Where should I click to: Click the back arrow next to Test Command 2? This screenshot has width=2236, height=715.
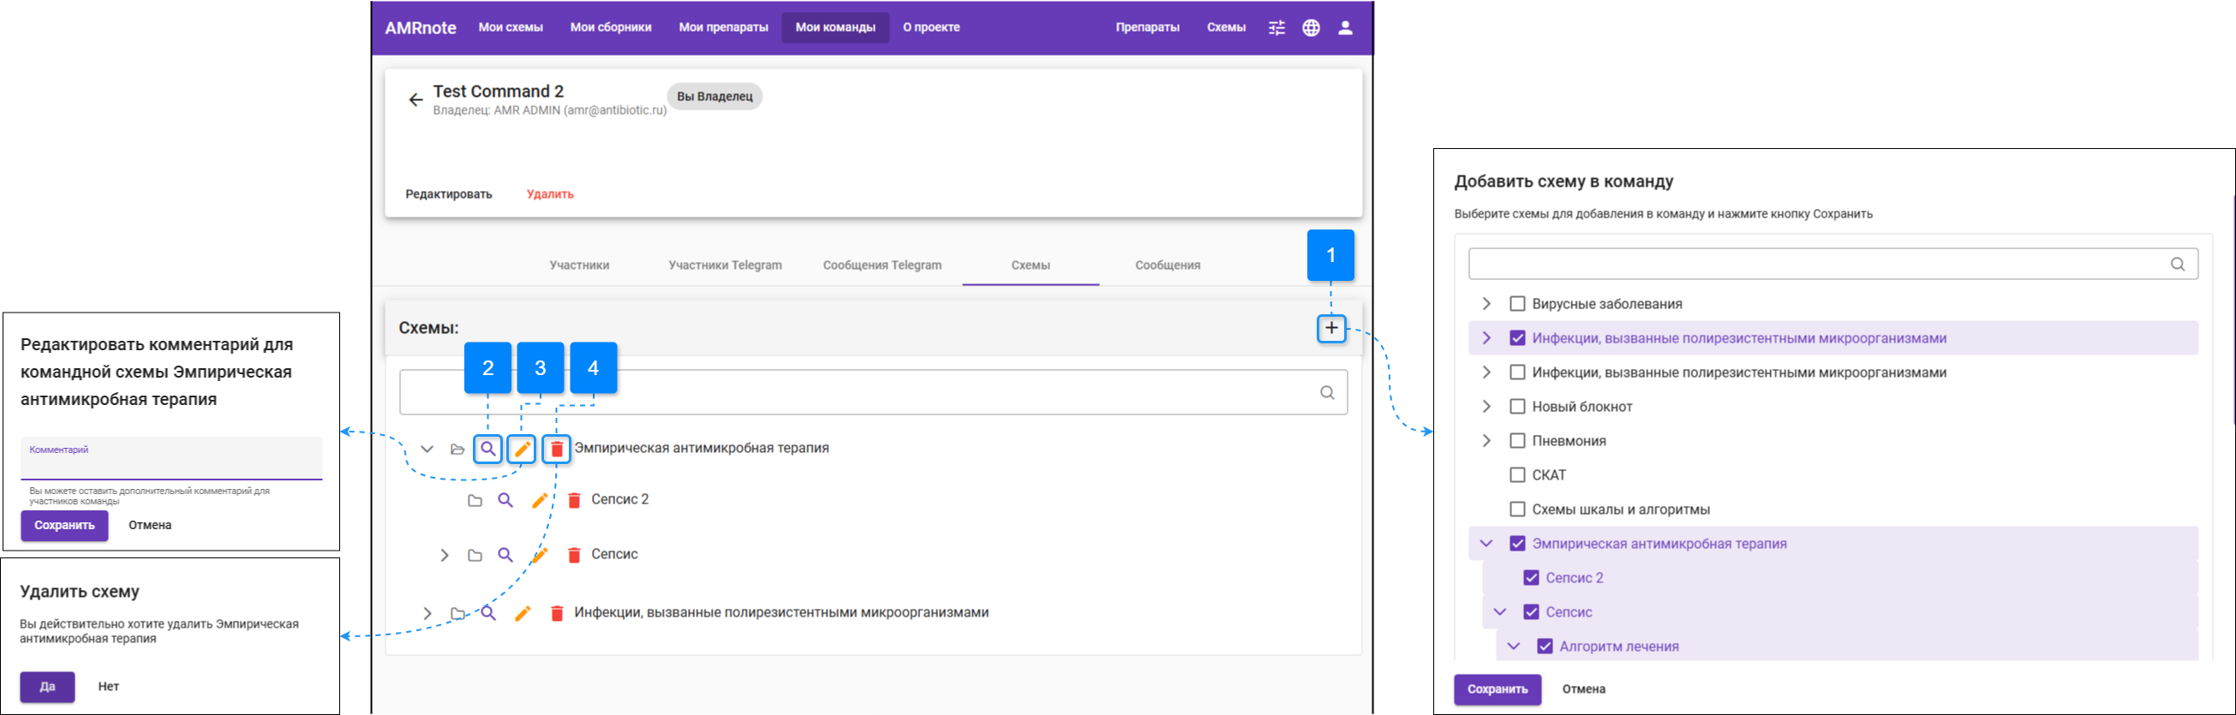point(416,100)
